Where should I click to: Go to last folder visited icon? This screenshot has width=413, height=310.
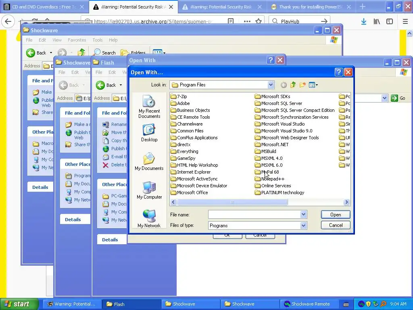click(284, 85)
